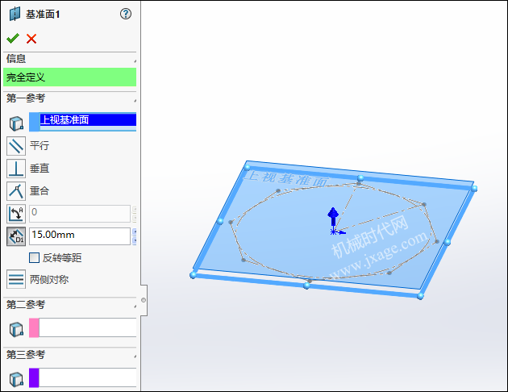Collapse the 第一参考 section
508x392 pixels.
click(135, 101)
